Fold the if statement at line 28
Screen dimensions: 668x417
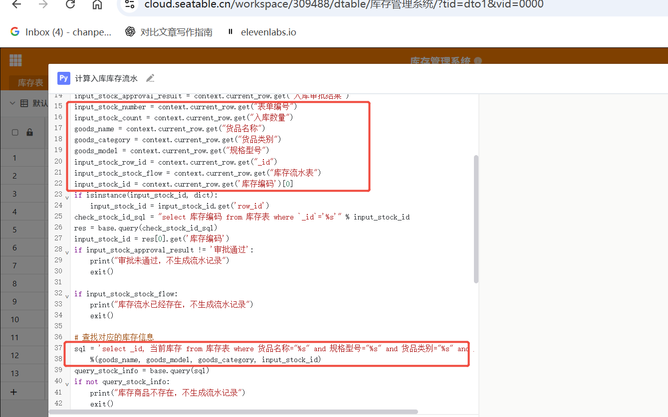tap(67, 253)
